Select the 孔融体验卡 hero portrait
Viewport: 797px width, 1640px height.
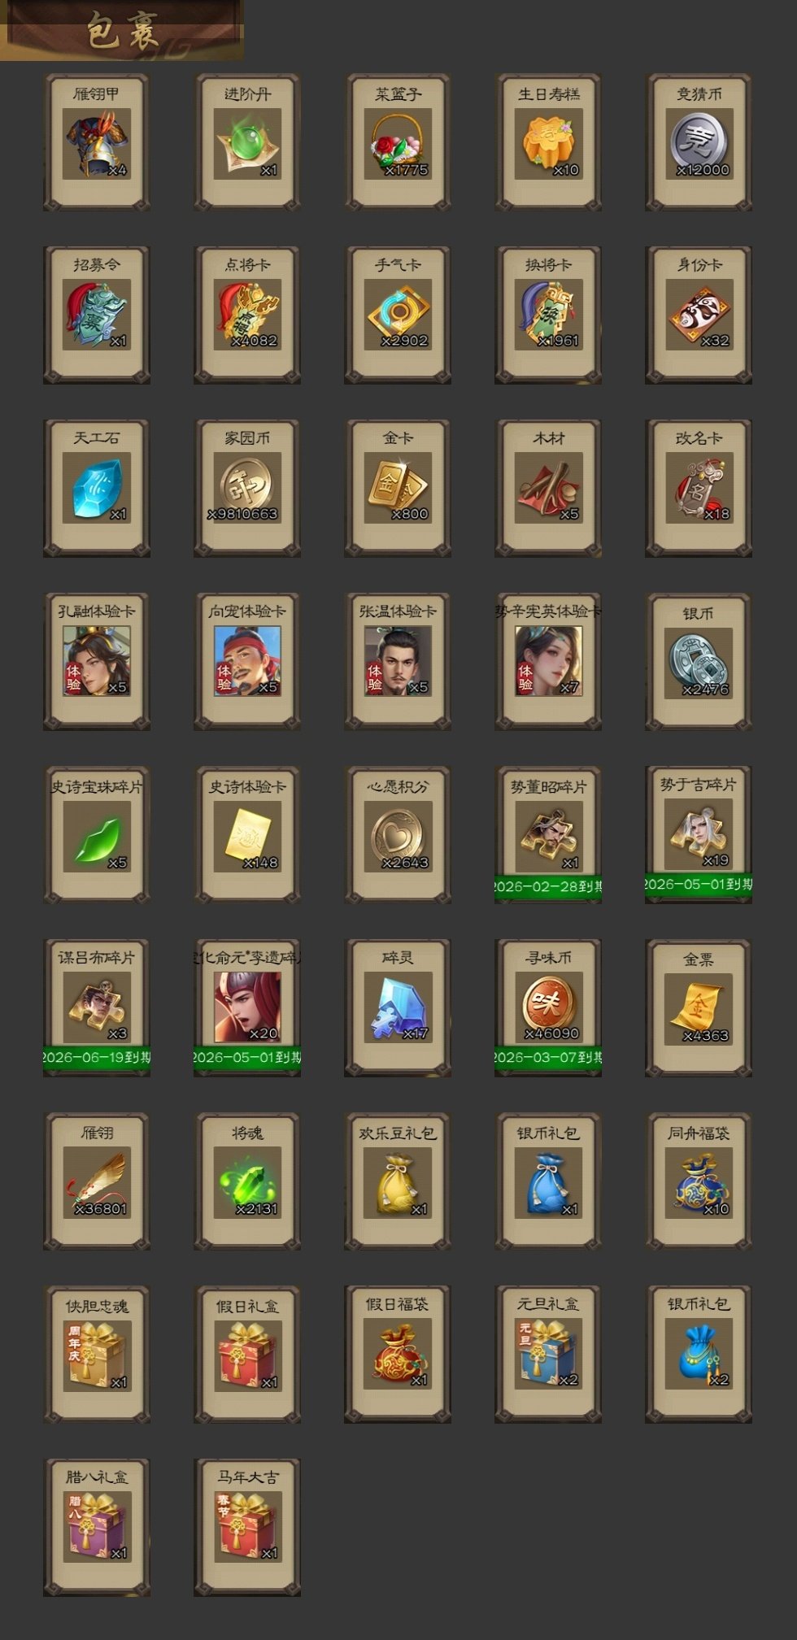[x=97, y=661]
